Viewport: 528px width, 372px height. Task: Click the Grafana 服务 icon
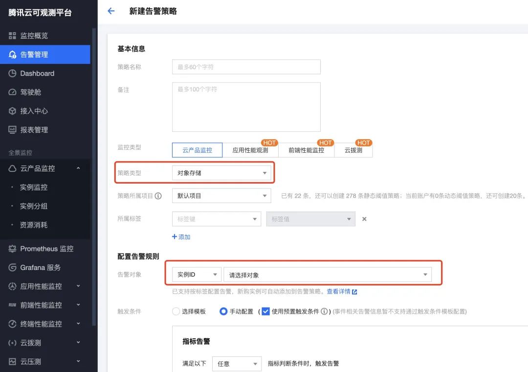tap(12, 268)
